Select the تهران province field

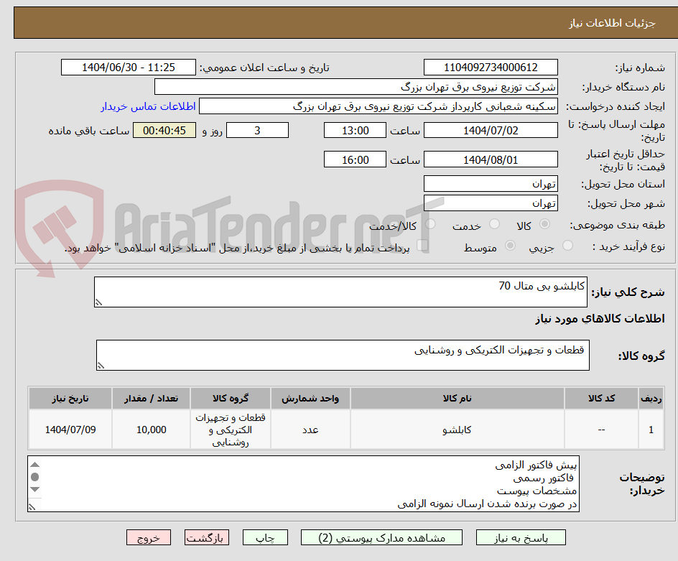(491, 183)
